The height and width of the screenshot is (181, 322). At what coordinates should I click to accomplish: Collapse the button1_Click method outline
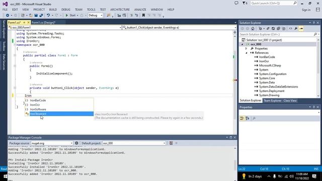[15, 88]
